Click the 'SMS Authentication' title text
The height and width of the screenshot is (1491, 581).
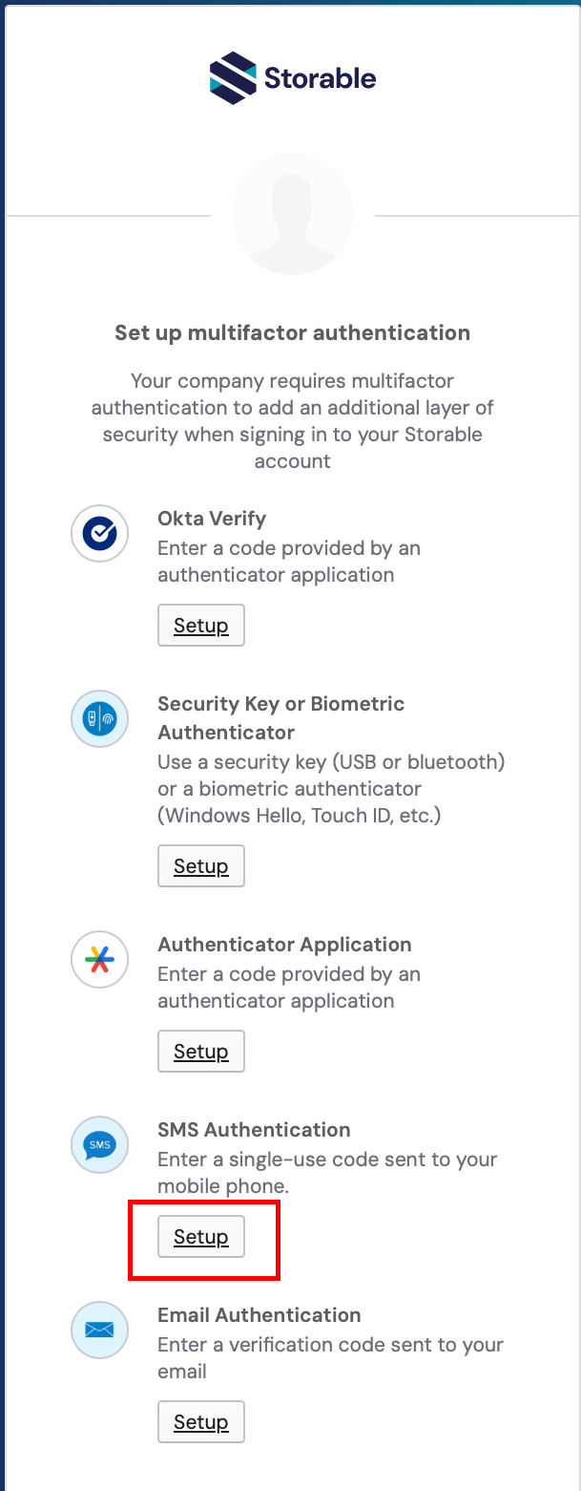[x=254, y=1130]
